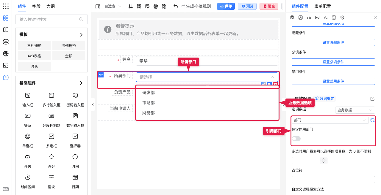Select 研发部 from the dropdown list
The height and width of the screenshot is (195, 381).
(207, 93)
